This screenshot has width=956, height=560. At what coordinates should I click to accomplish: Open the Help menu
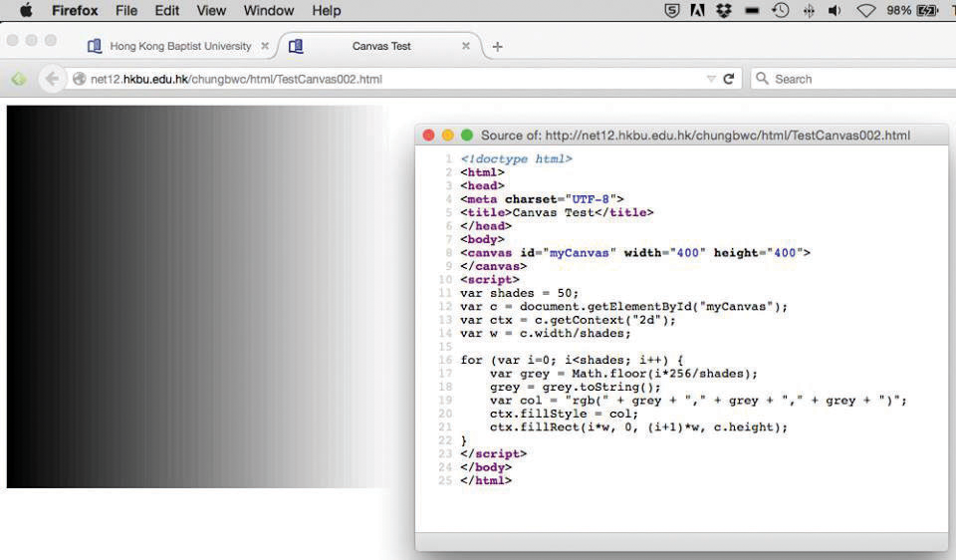(x=327, y=10)
